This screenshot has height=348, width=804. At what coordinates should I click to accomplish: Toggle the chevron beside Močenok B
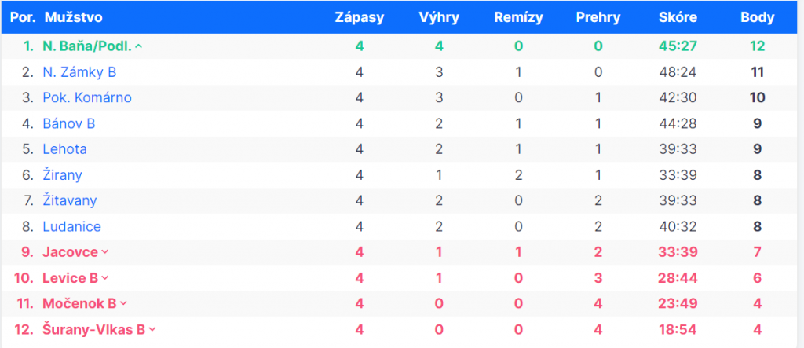click(x=123, y=304)
